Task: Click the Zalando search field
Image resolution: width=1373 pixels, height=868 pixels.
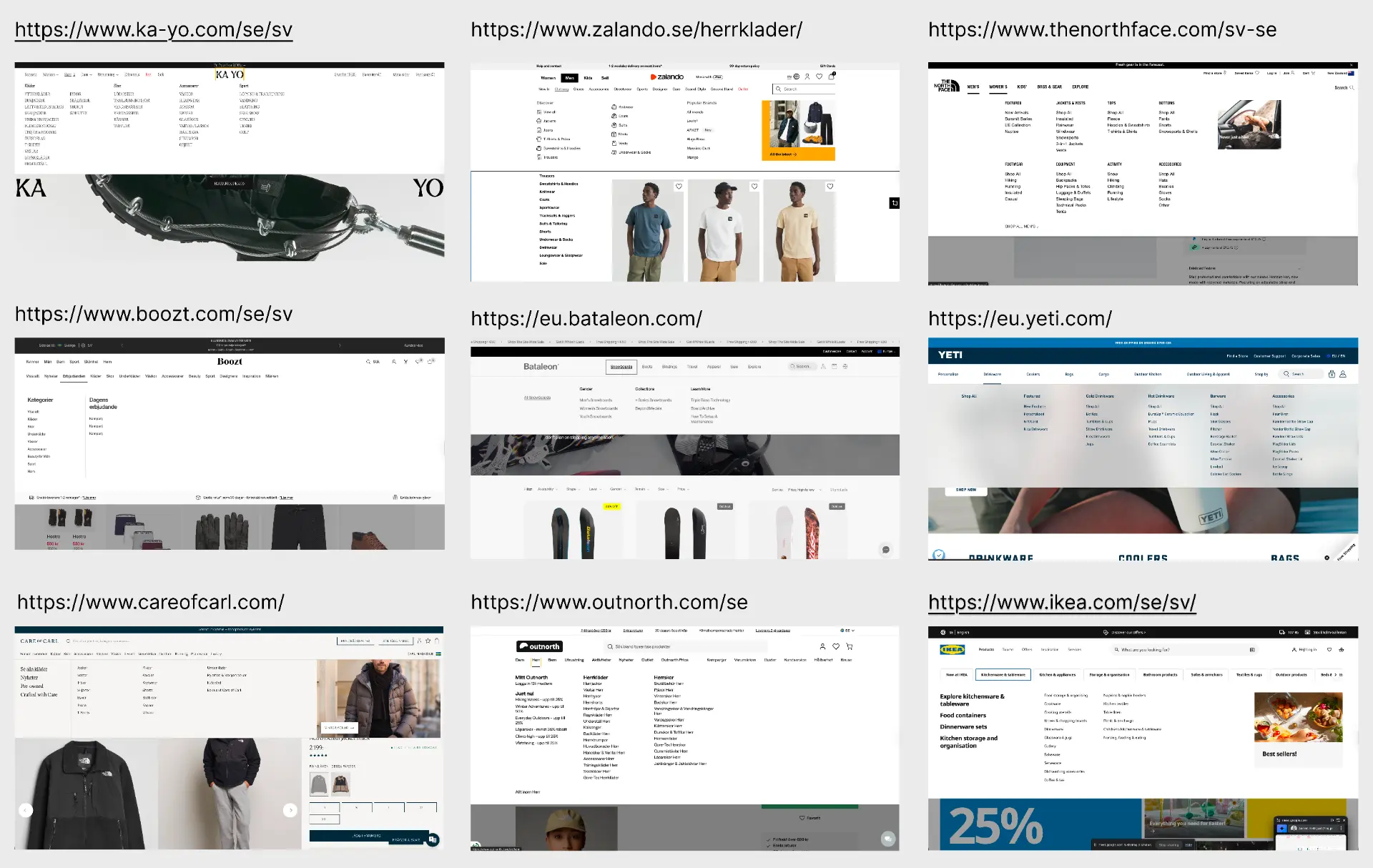Action: [804, 89]
